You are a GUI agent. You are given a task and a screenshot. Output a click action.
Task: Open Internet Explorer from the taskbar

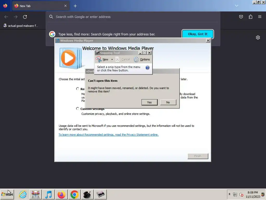point(23,194)
